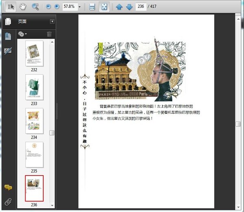Screen dimensions: 244x212
Task: Go to next page with down arrow
Action: click(129, 7)
